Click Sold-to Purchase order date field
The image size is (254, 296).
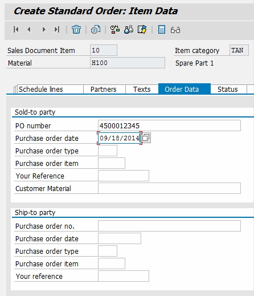pyautogui.click(x=120, y=138)
